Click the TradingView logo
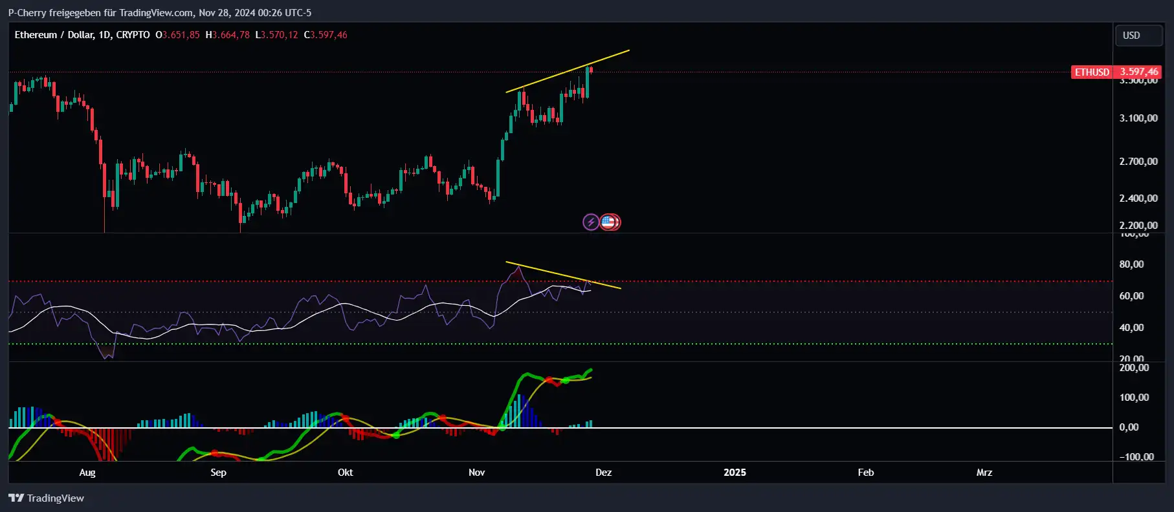This screenshot has height=512, width=1174. click(46, 498)
